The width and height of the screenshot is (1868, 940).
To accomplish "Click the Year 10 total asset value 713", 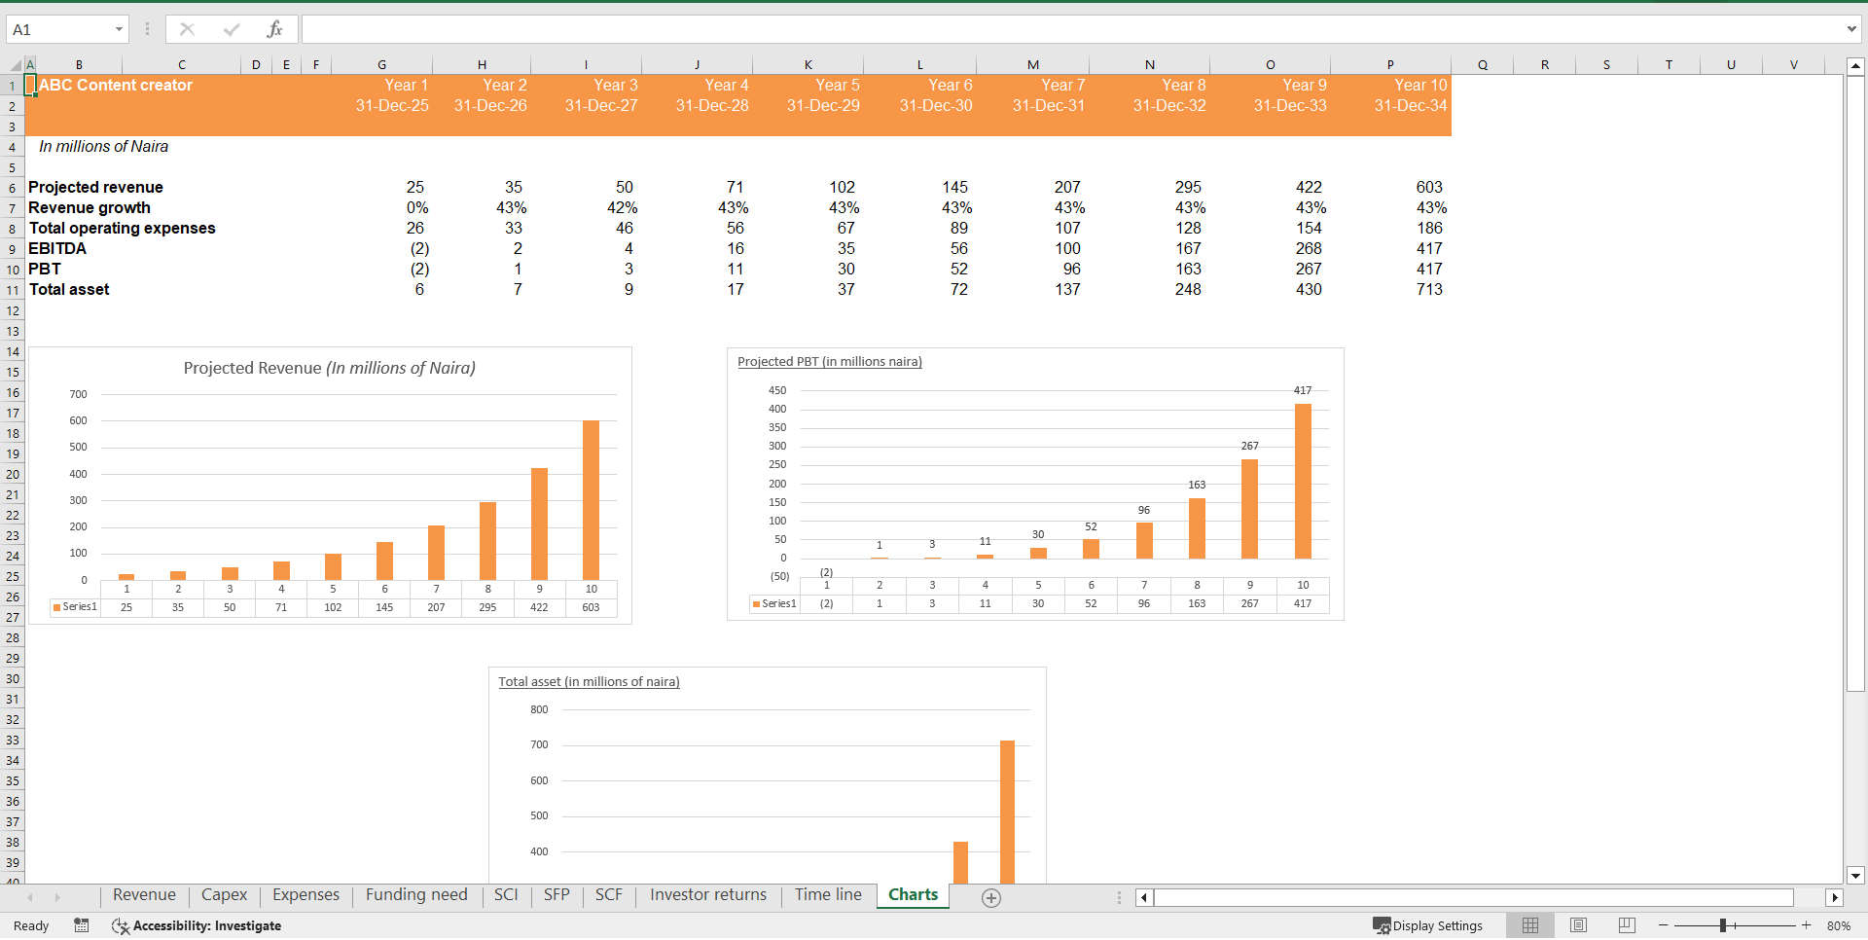I will pyautogui.click(x=1429, y=290).
